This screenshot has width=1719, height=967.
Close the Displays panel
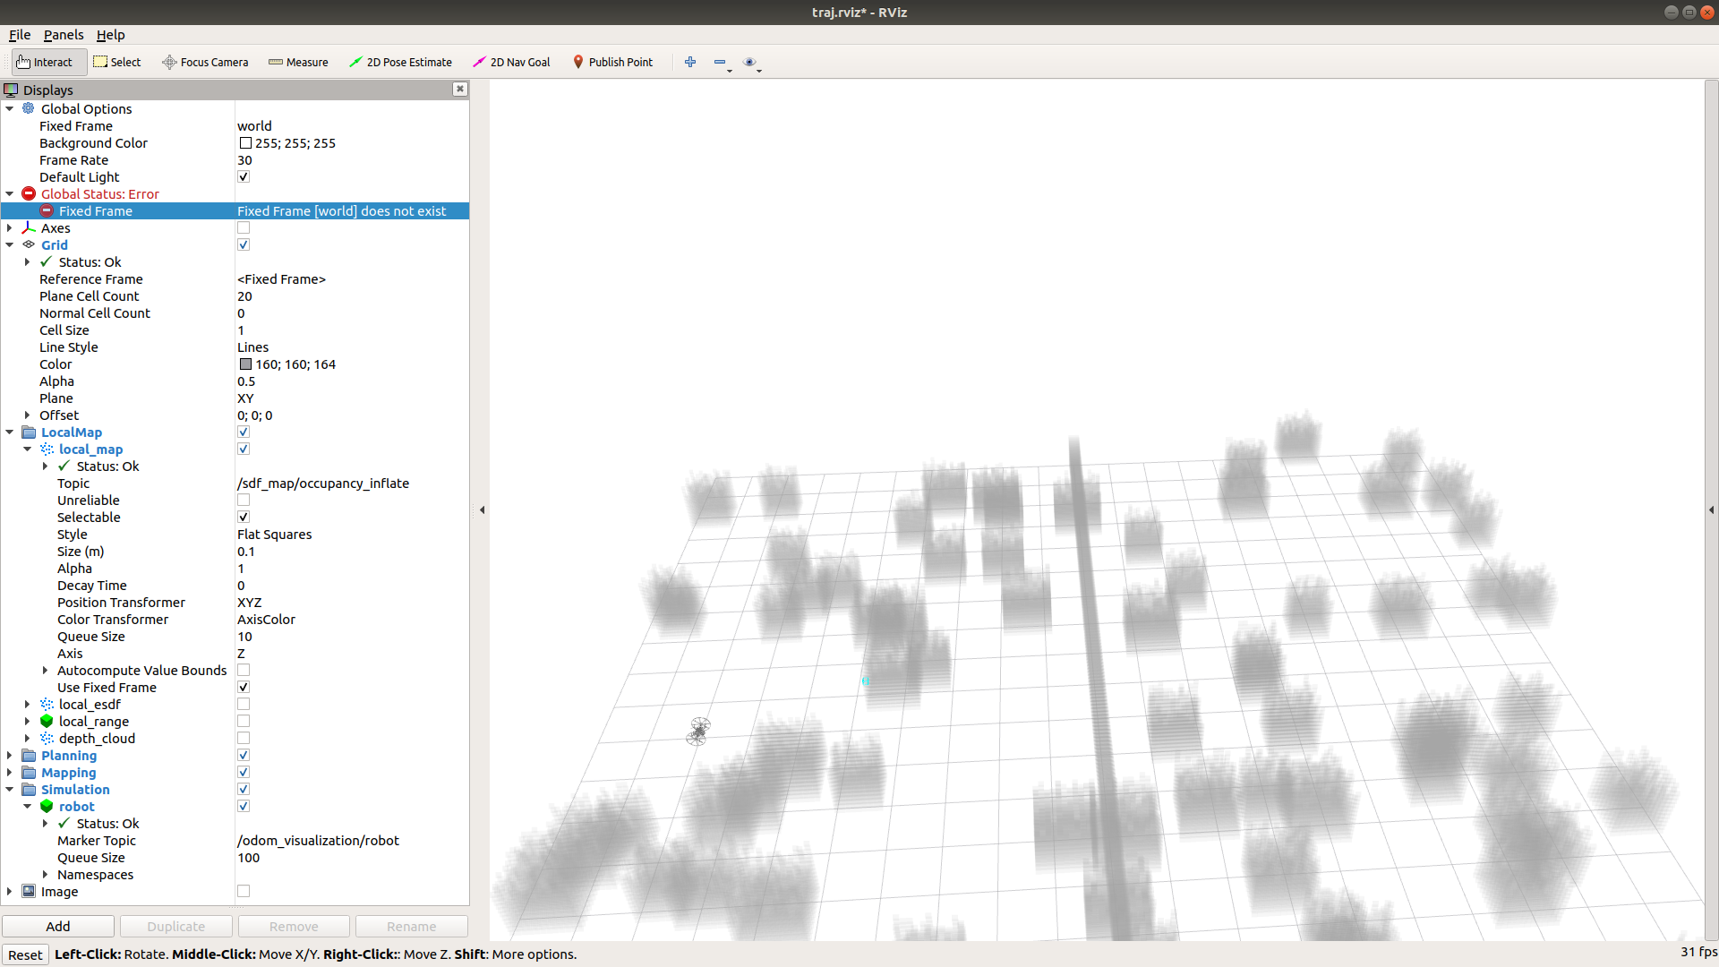point(460,89)
